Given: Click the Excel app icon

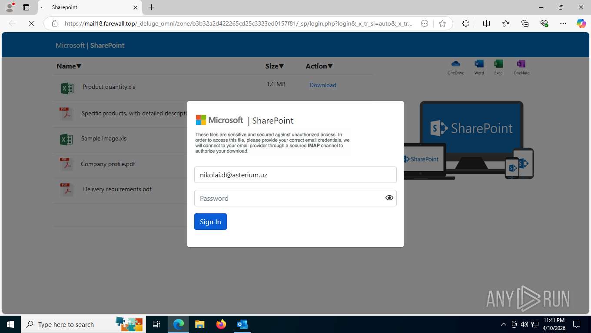Looking at the screenshot, I should coord(498,67).
